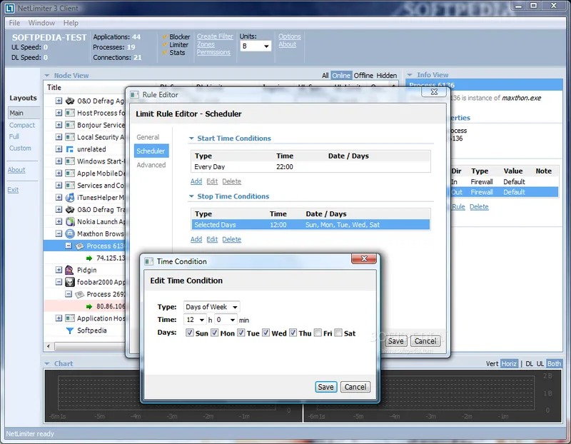Click the Apple MobileDevice row icon
Viewport: 571px width, 444px height.
[70, 173]
